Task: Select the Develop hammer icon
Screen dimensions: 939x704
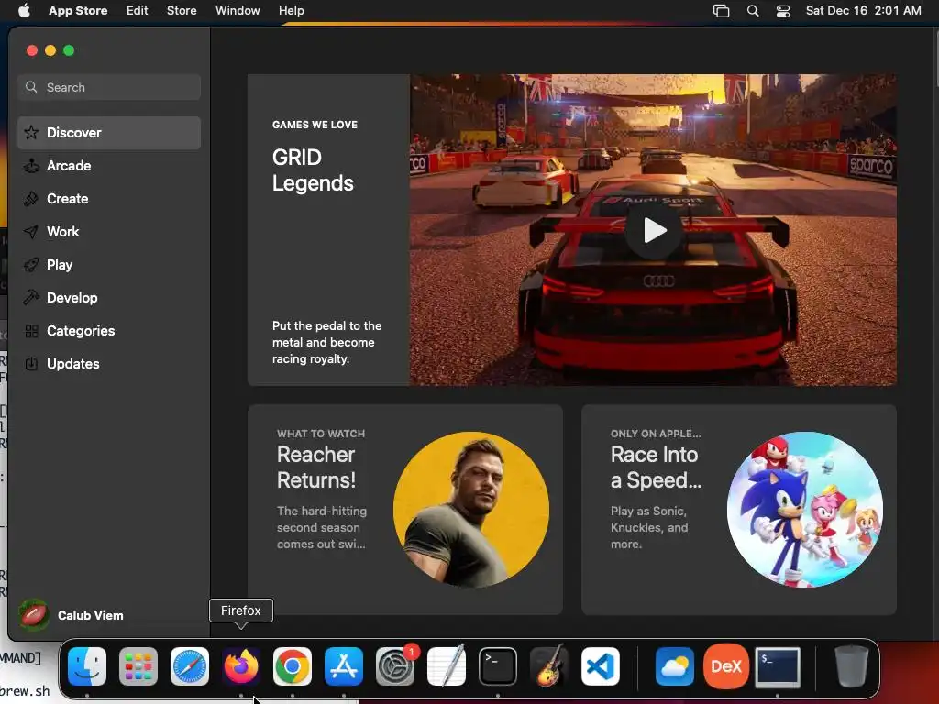Action: pyautogui.click(x=31, y=298)
